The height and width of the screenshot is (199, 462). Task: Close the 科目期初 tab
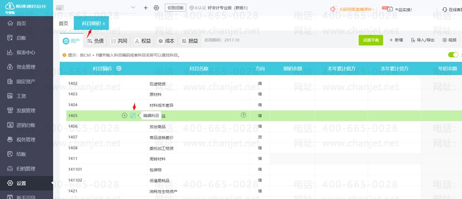(104, 24)
